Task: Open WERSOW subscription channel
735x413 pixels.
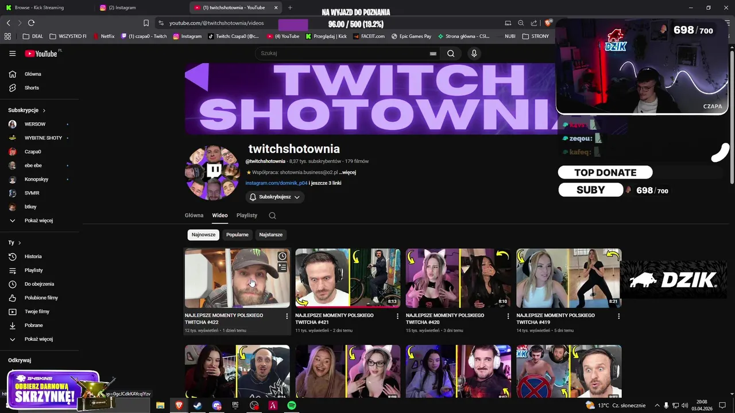Action: point(34,124)
